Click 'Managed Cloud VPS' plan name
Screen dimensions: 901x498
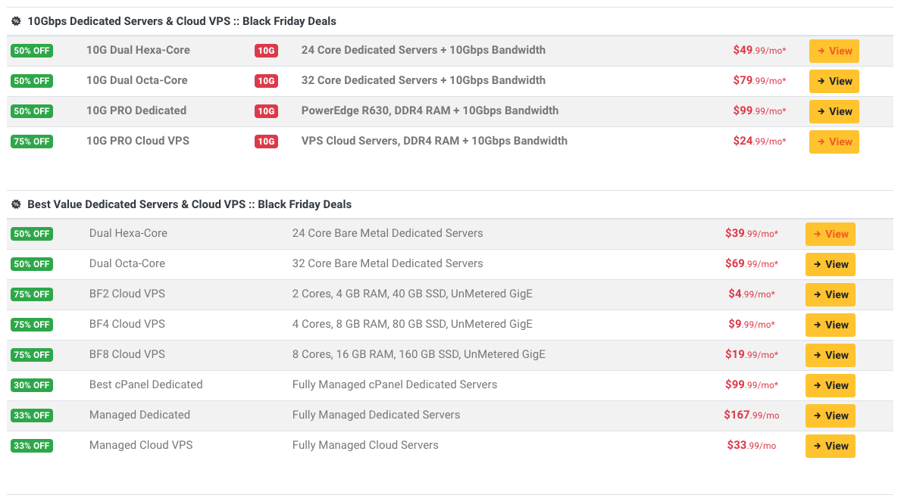point(141,445)
